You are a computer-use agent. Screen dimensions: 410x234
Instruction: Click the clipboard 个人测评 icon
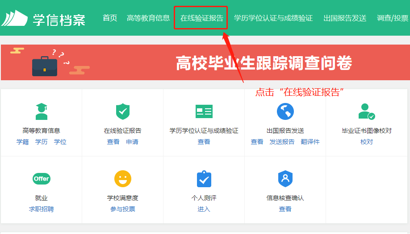(x=204, y=179)
